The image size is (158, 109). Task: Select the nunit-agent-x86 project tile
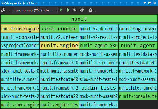[98, 45]
